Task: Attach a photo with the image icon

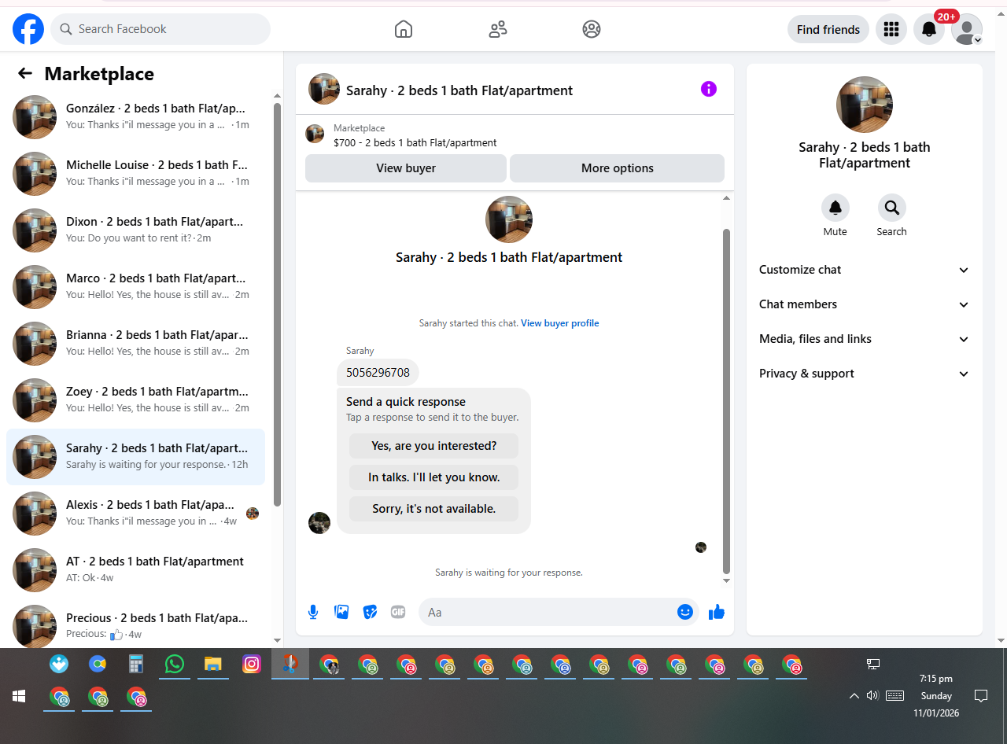Action: pos(341,612)
